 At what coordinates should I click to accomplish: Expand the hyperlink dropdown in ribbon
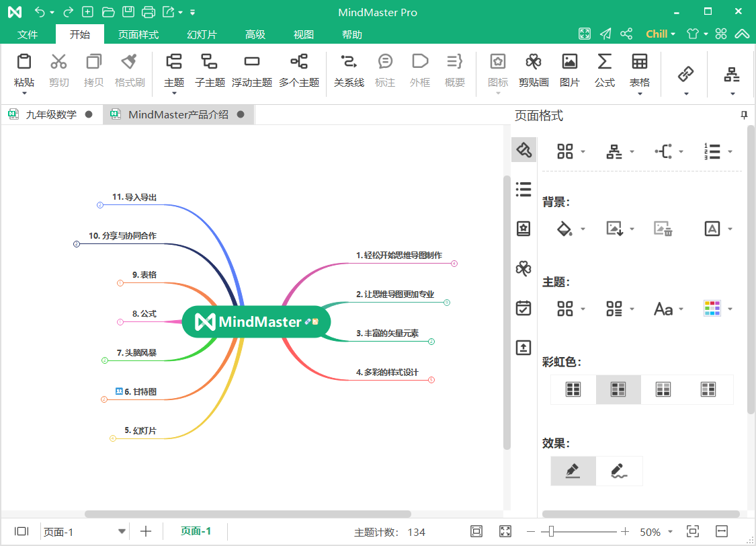[686, 93]
